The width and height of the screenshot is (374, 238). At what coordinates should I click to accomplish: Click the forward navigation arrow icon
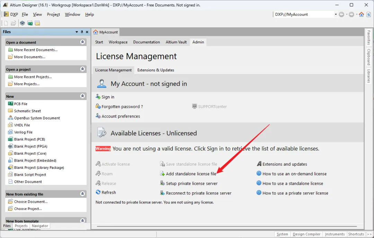[x=351, y=14]
